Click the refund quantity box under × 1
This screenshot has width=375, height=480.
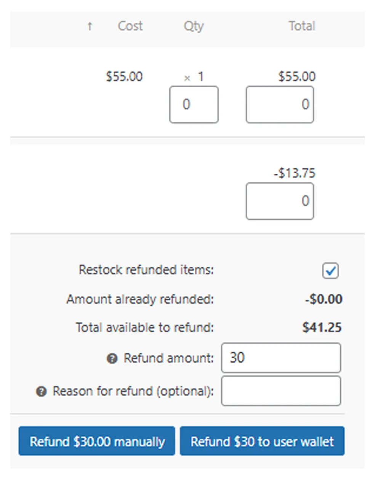194,104
